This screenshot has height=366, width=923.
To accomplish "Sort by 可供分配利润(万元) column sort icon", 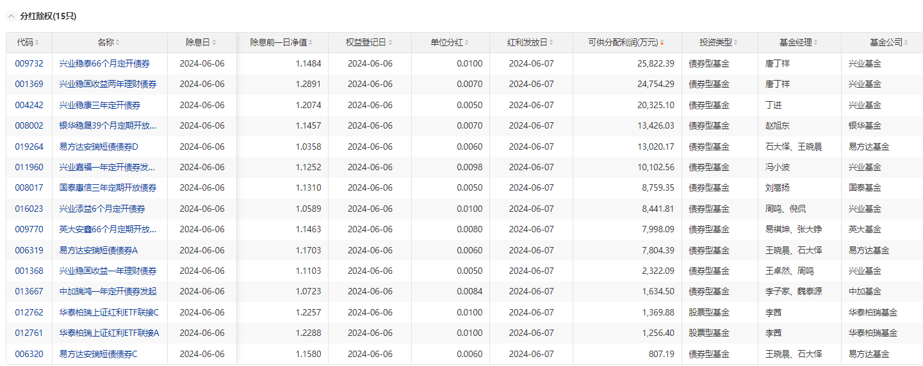I will pos(662,43).
